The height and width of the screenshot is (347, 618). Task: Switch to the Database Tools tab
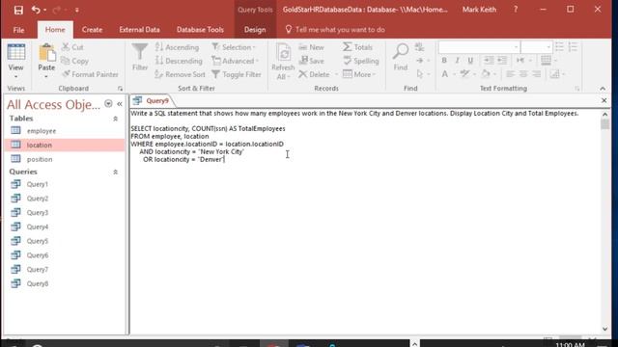click(200, 30)
